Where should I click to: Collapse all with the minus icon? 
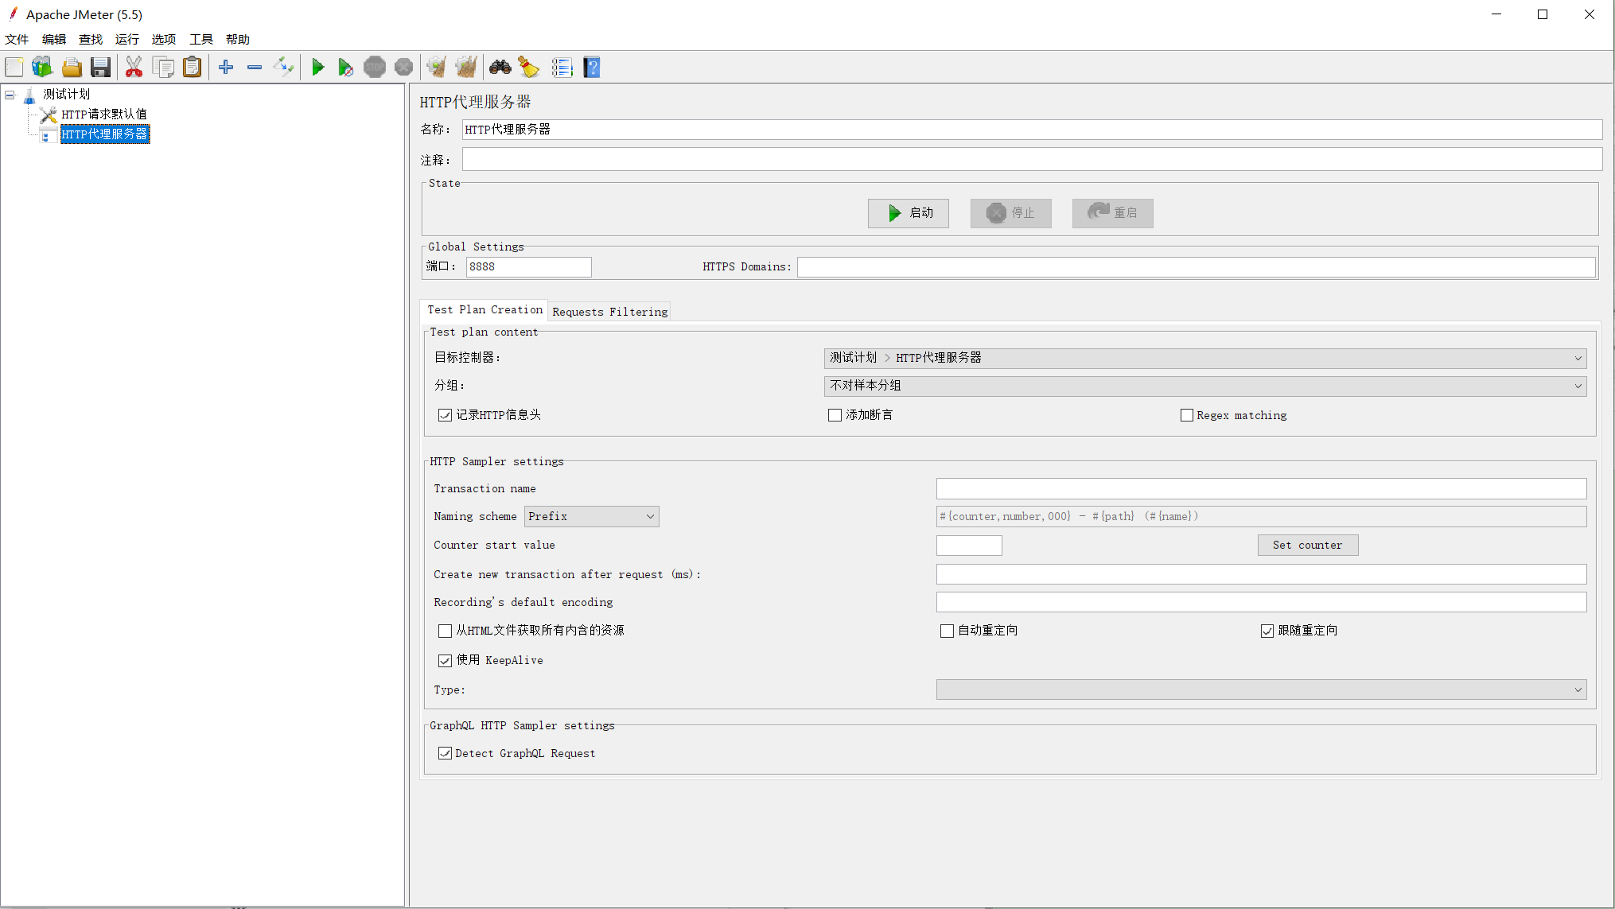tap(255, 68)
